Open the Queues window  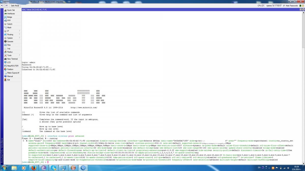pyautogui.click(x=10, y=41)
